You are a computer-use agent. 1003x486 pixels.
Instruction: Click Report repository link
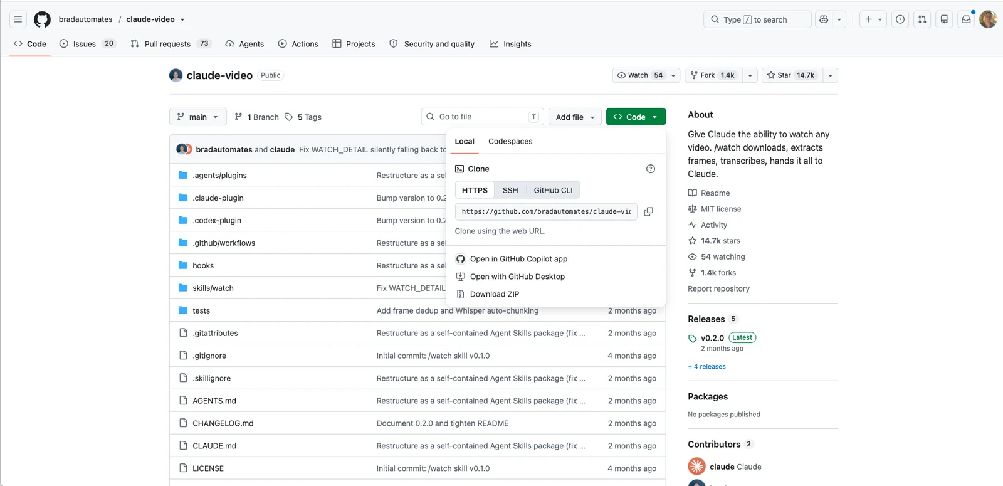coord(718,289)
